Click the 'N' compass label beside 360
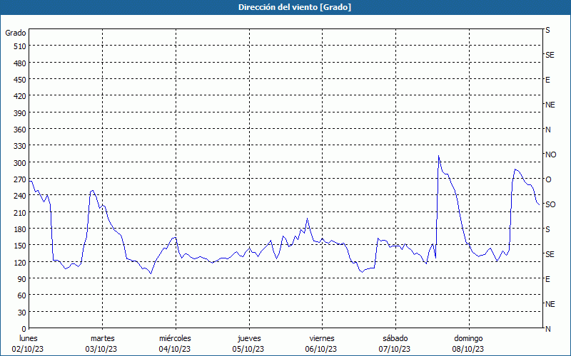571x356 pixels. pyautogui.click(x=547, y=130)
